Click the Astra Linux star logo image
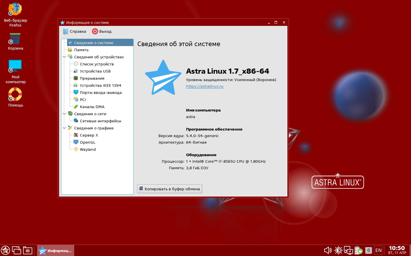Viewport: 411px width, 256px height. coord(163,77)
